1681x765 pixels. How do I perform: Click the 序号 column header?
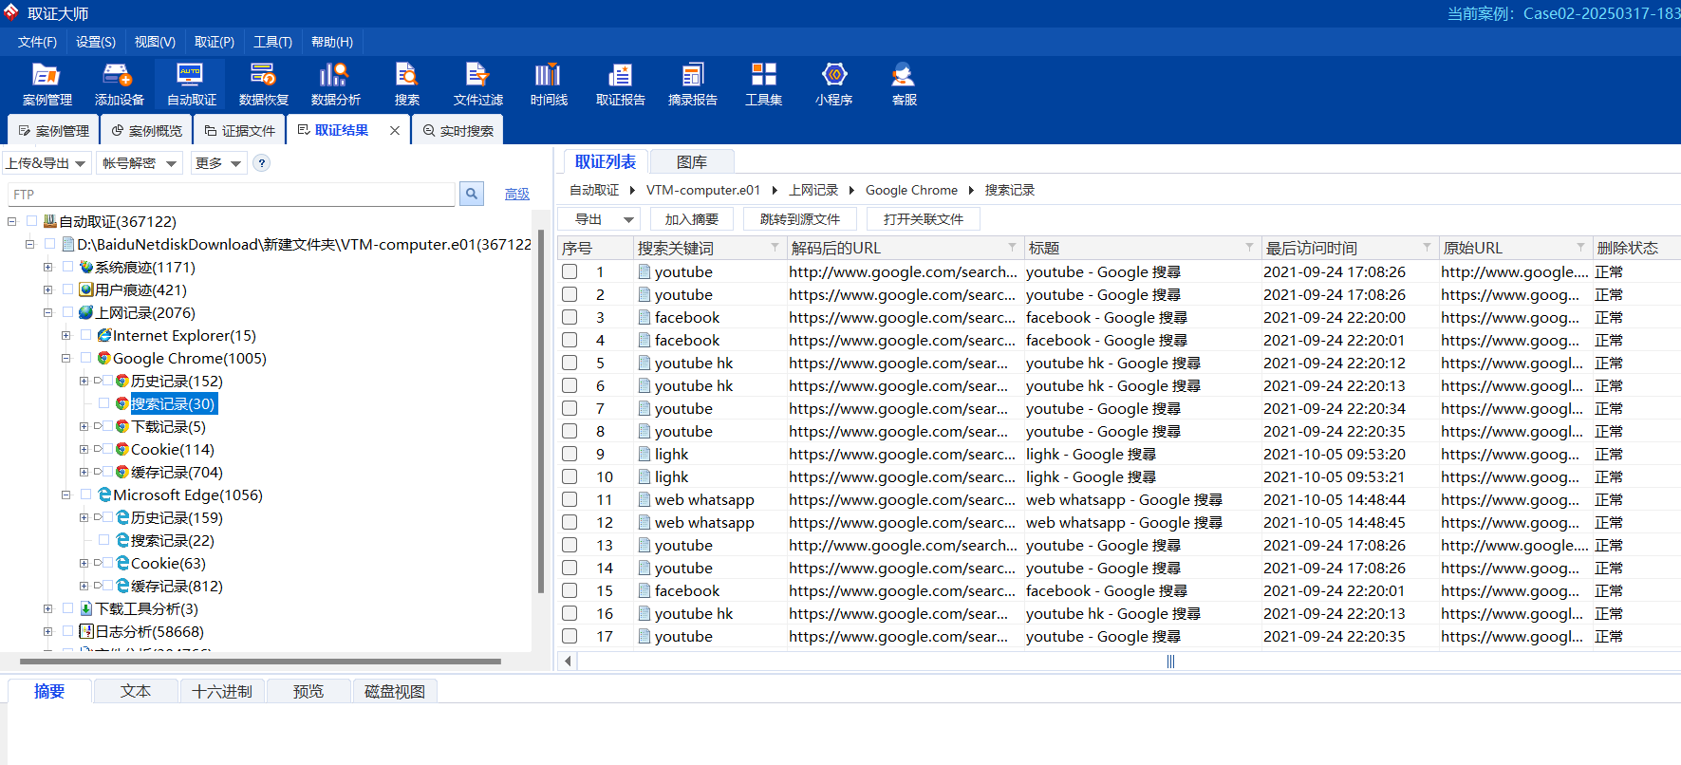tap(595, 248)
